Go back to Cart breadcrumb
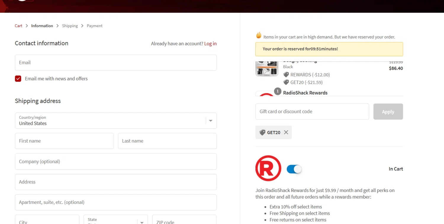This screenshot has height=224, width=444. [x=18, y=26]
